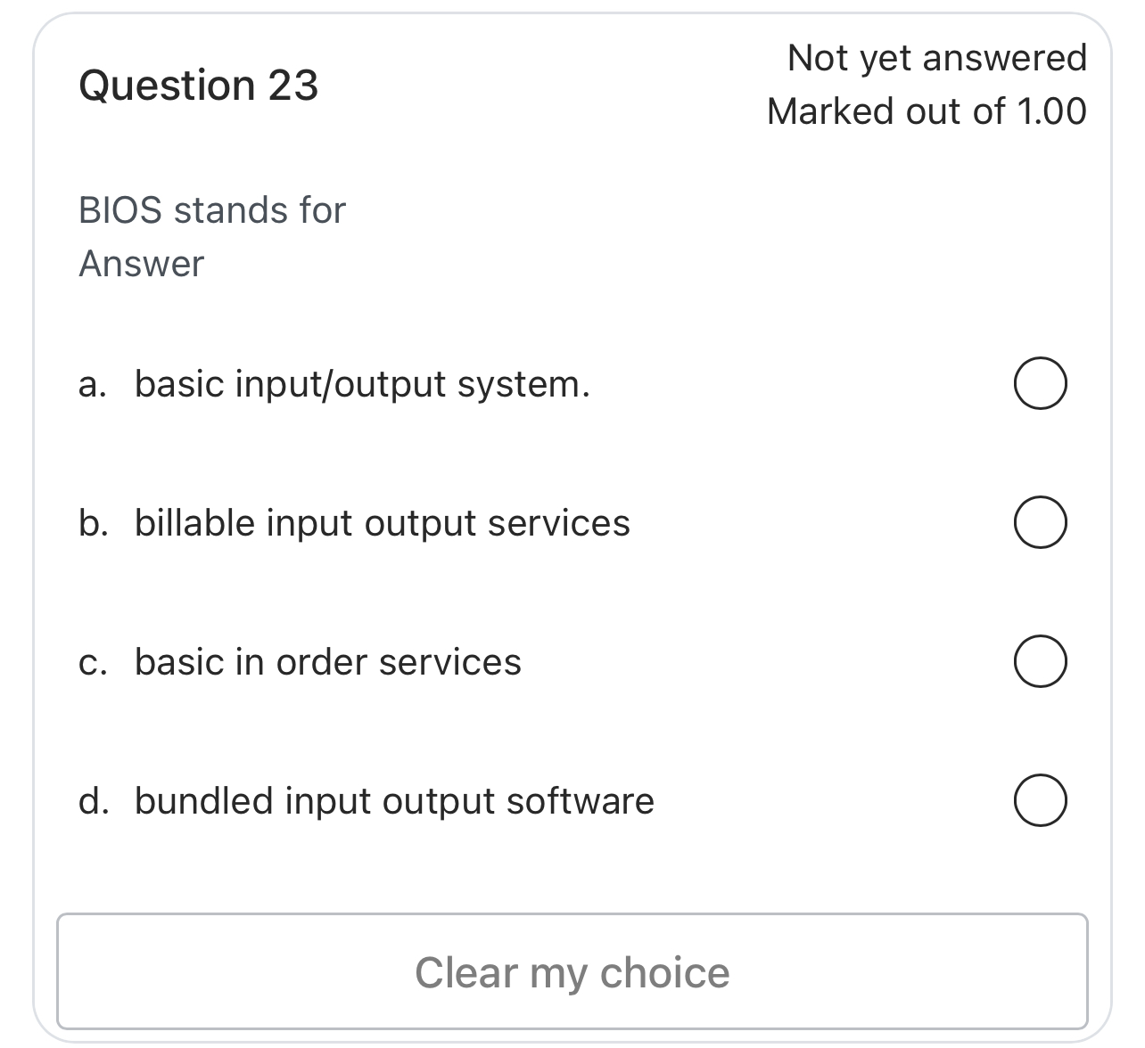Select answer 'basic input/output system.'

362,384
